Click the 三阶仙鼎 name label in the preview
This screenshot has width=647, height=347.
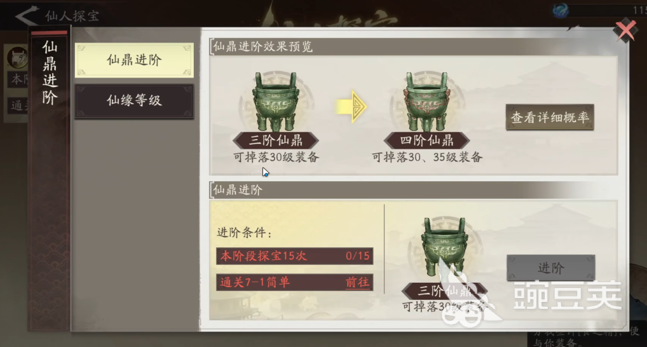276,140
